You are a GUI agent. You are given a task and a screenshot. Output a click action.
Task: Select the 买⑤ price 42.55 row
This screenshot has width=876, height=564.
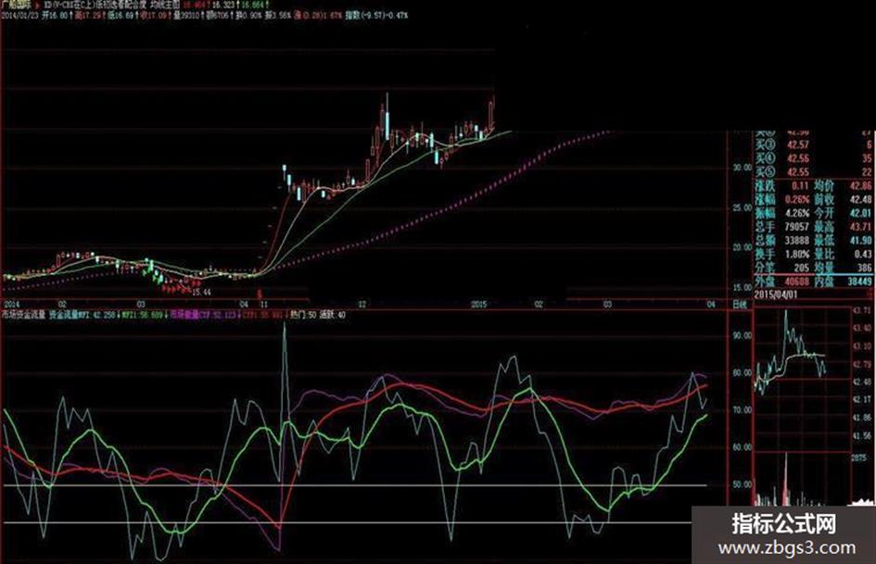[814, 172]
